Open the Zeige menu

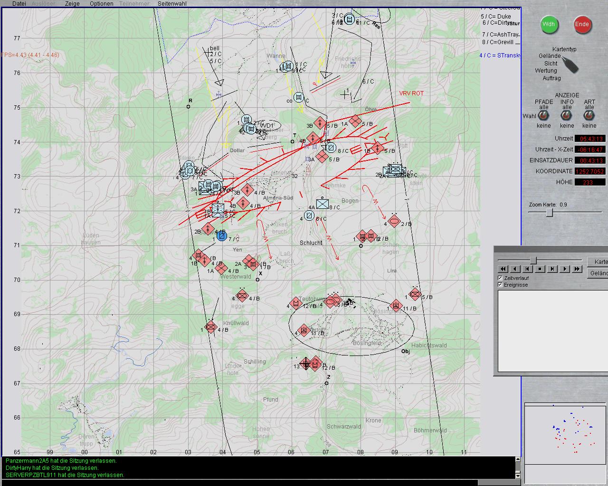tap(72, 4)
